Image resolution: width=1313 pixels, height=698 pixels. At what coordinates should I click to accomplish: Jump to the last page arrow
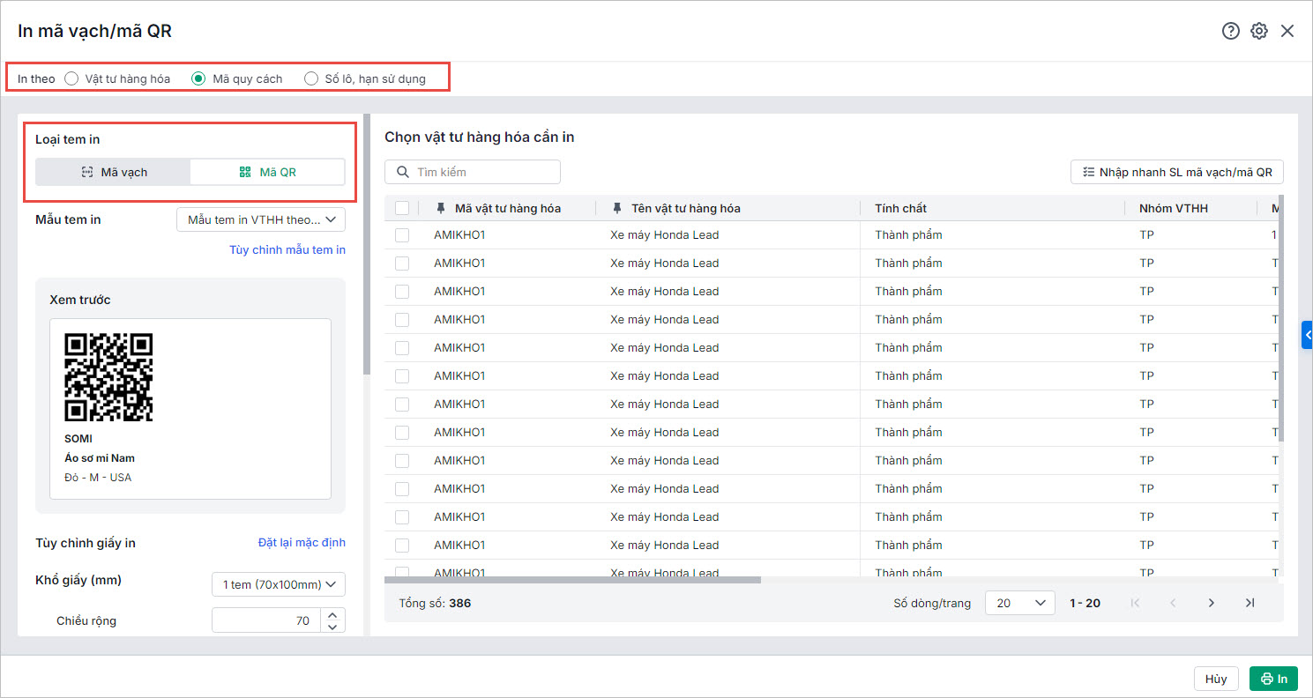[1250, 603]
